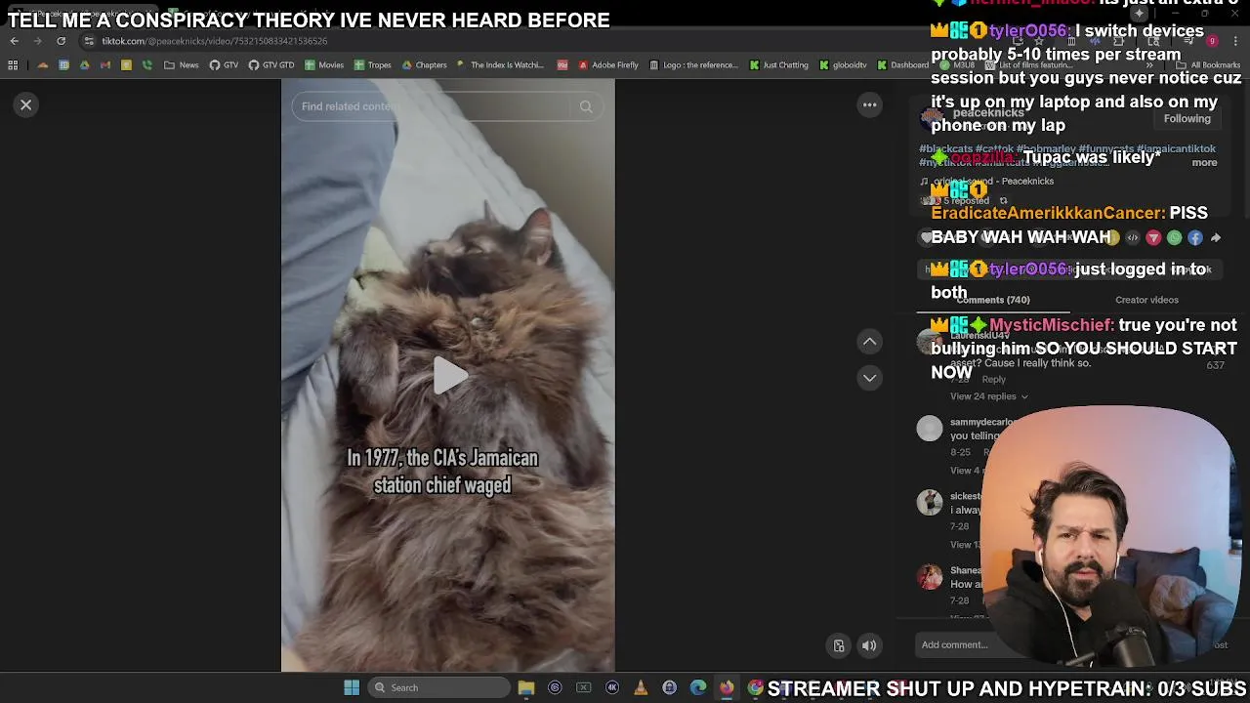Open the News bookmark folder
Image resolution: width=1250 pixels, height=703 pixels.
click(x=182, y=65)
